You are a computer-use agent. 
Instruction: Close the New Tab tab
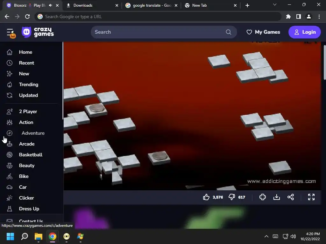(235, 5)
